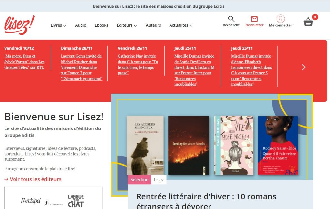Viewport: 330px width, 209px height.
Task: Show next events with the right arrow
Action: (x=303, y=67)
